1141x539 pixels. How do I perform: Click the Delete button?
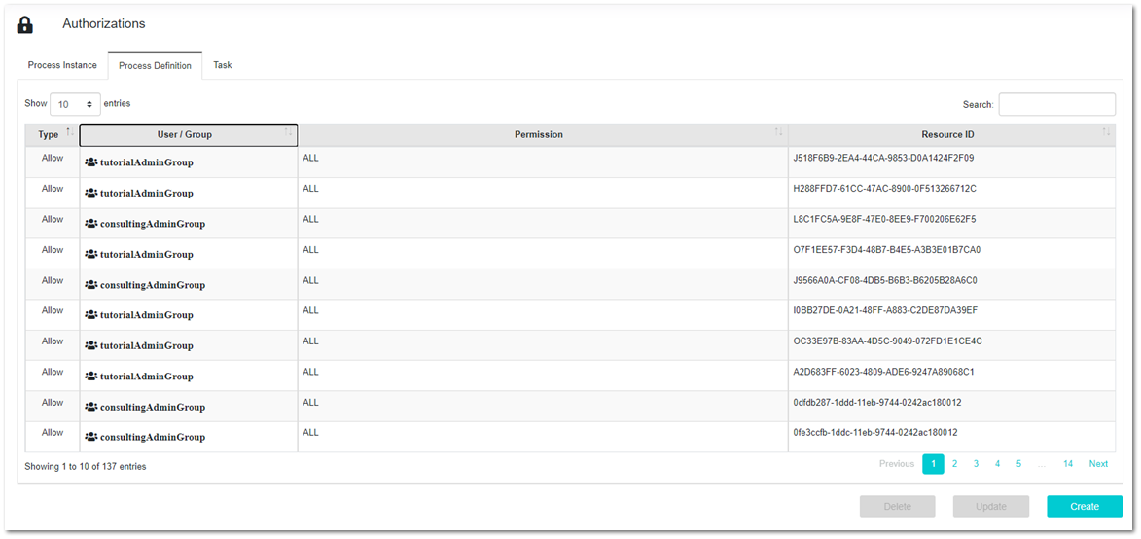897,506
